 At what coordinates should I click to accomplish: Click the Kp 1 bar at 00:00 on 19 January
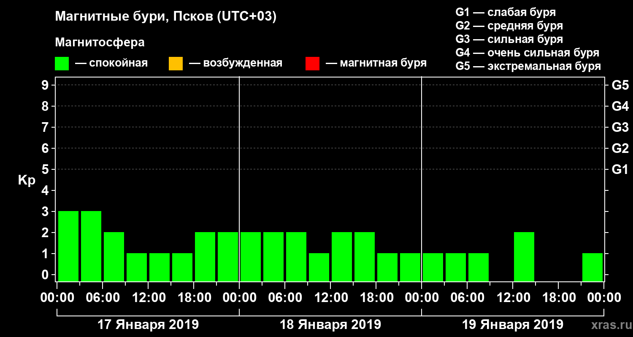point(433,267)
